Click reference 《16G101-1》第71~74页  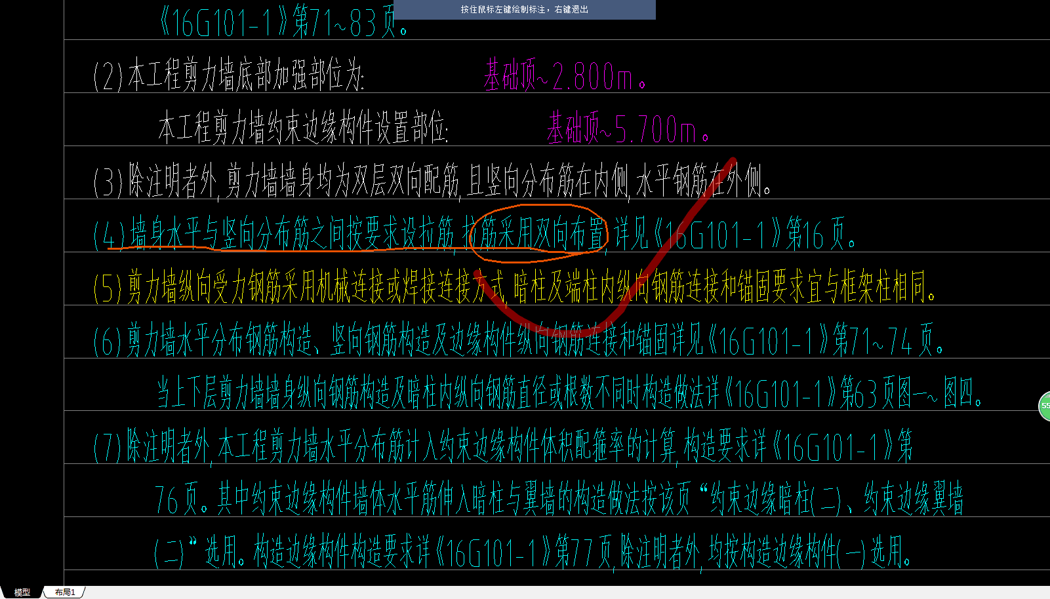[x=825, y=341]
